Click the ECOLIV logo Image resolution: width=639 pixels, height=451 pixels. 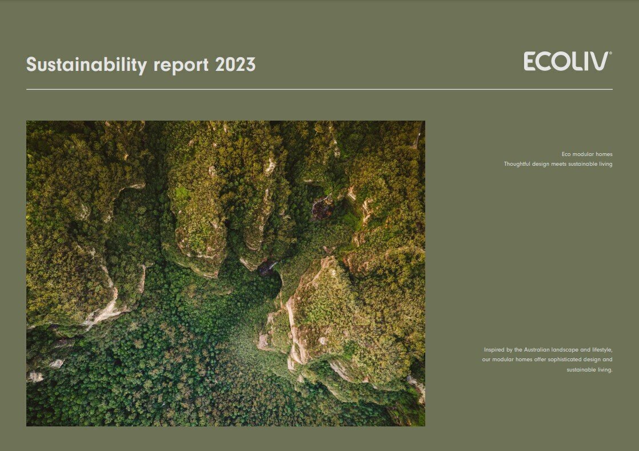[566, 62]
